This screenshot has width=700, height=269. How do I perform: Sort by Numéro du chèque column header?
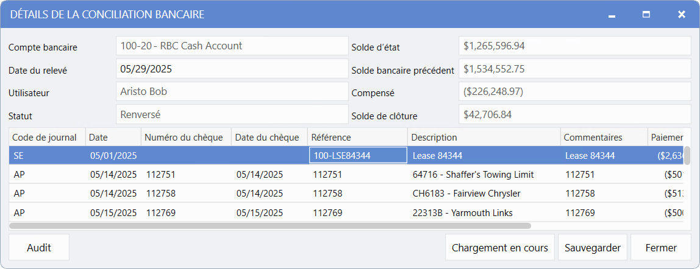(x=185, y=138)
